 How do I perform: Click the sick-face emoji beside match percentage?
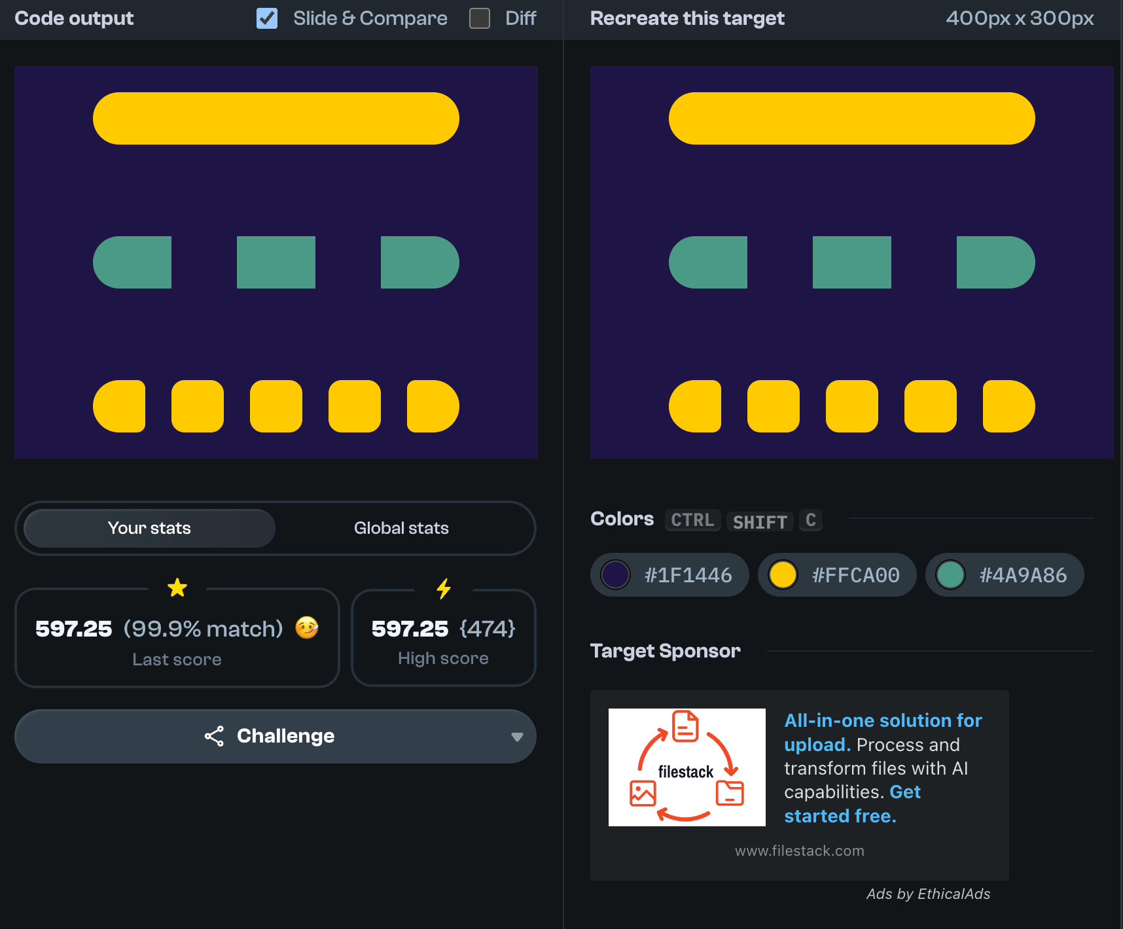[307, 628]
